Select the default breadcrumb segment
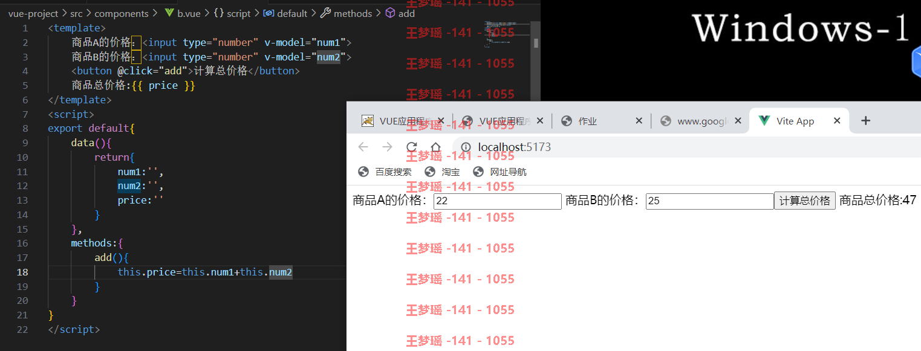The width and height of the screenshot is (921, 351). click(x=292, y=13)
